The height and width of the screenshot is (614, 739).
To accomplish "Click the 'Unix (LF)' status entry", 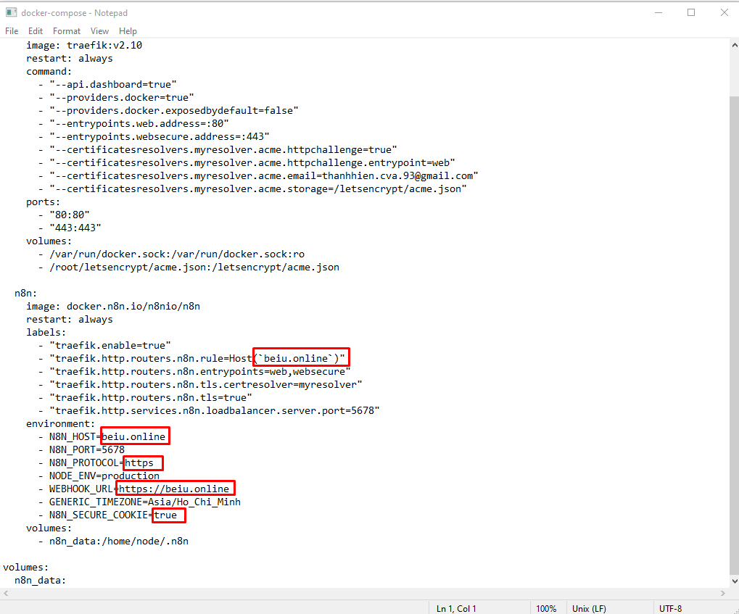I will 589,608.
